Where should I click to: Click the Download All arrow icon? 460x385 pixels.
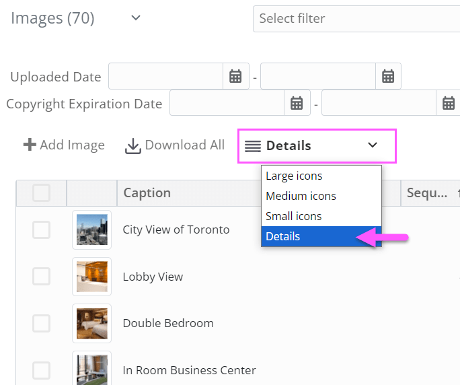tap(133, 145)
